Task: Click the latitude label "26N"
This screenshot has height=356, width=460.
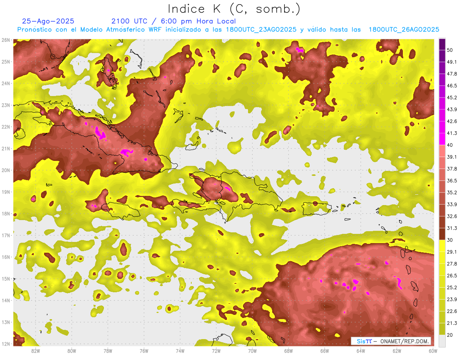Action: point(6,40)
